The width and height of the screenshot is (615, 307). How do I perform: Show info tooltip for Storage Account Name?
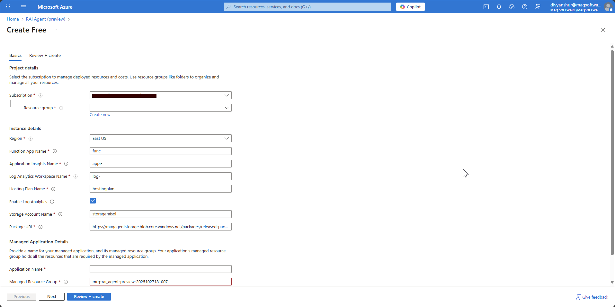coord(60,214)
